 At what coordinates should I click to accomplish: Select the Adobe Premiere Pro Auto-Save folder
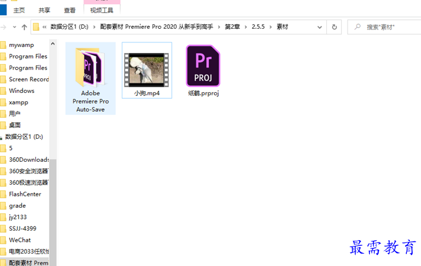(x=91, y=78)
